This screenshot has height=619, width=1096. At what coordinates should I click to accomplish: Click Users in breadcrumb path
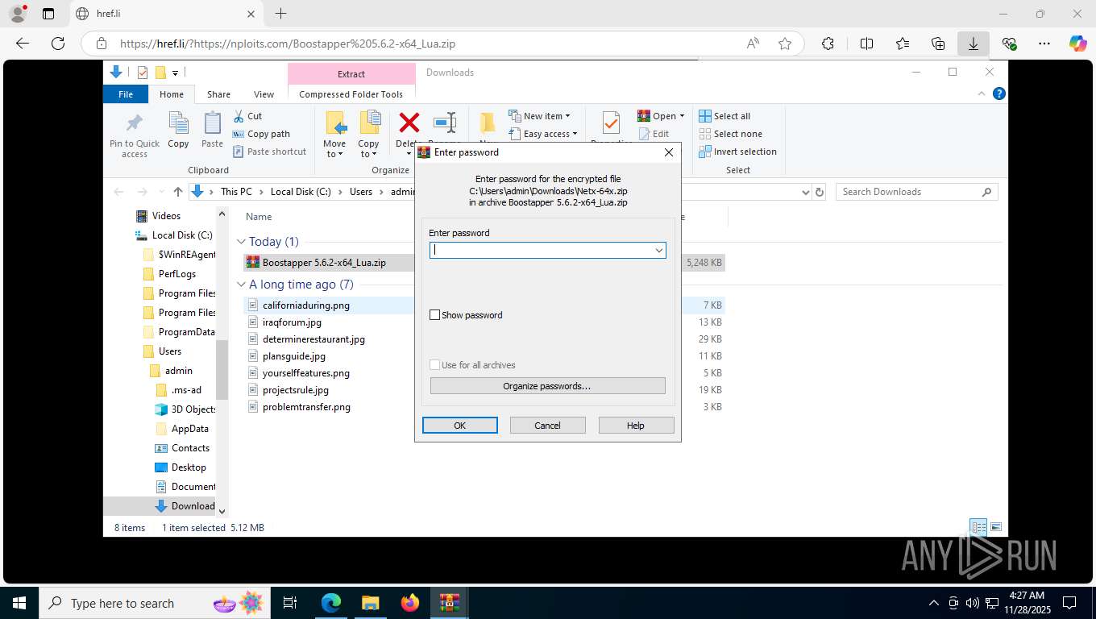point(361,192)
